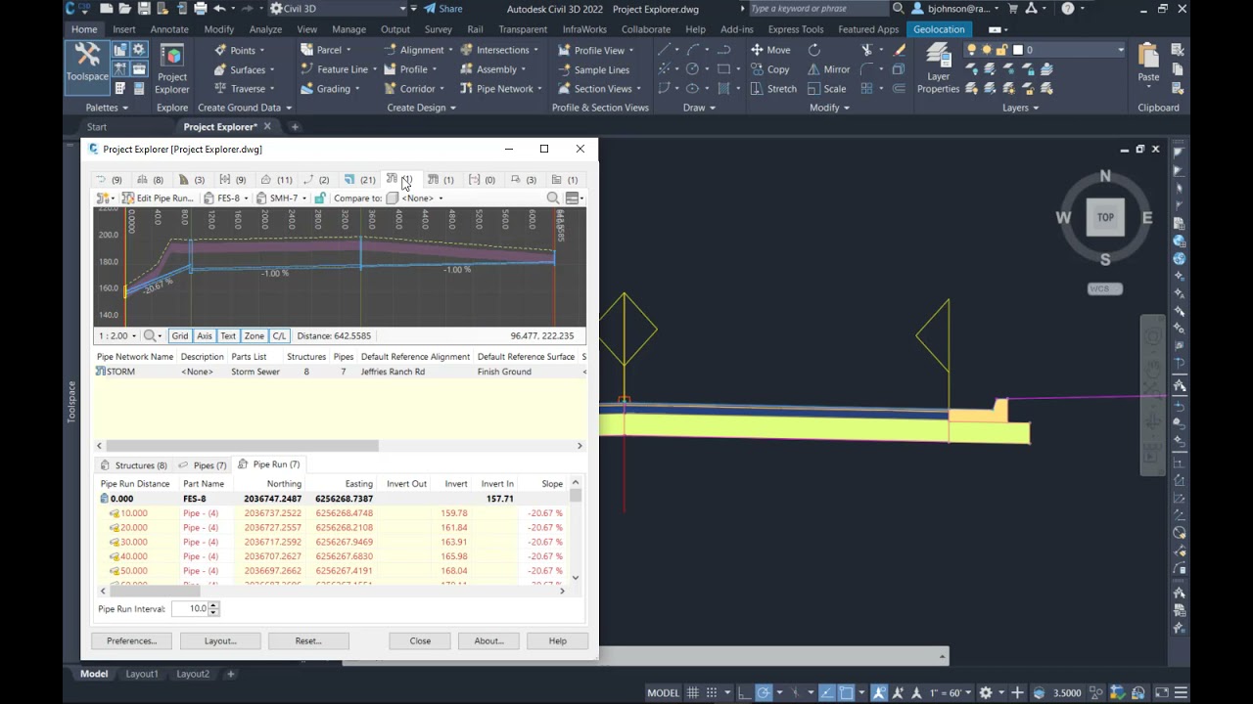
Task: Click the Stretch tool
Action: pyautogui.click(x=773, y=89)
